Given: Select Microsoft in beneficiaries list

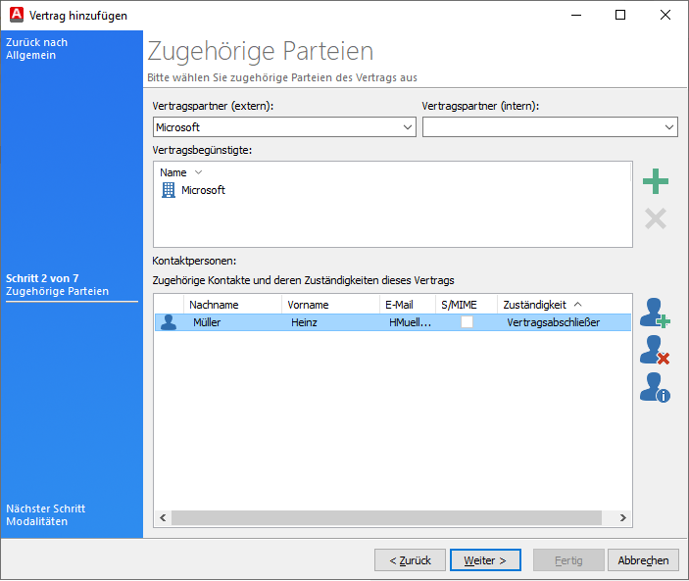Looking at the screenshot, I should [x=203, y=190].
